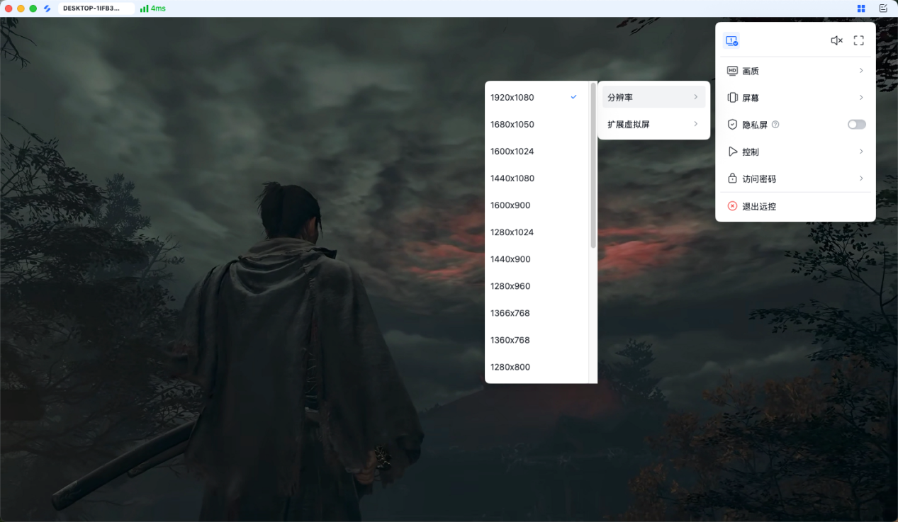The width and height of the screenshot is (898, 522).
Task: Open the 屏幕 menu item
Action: 795,98
